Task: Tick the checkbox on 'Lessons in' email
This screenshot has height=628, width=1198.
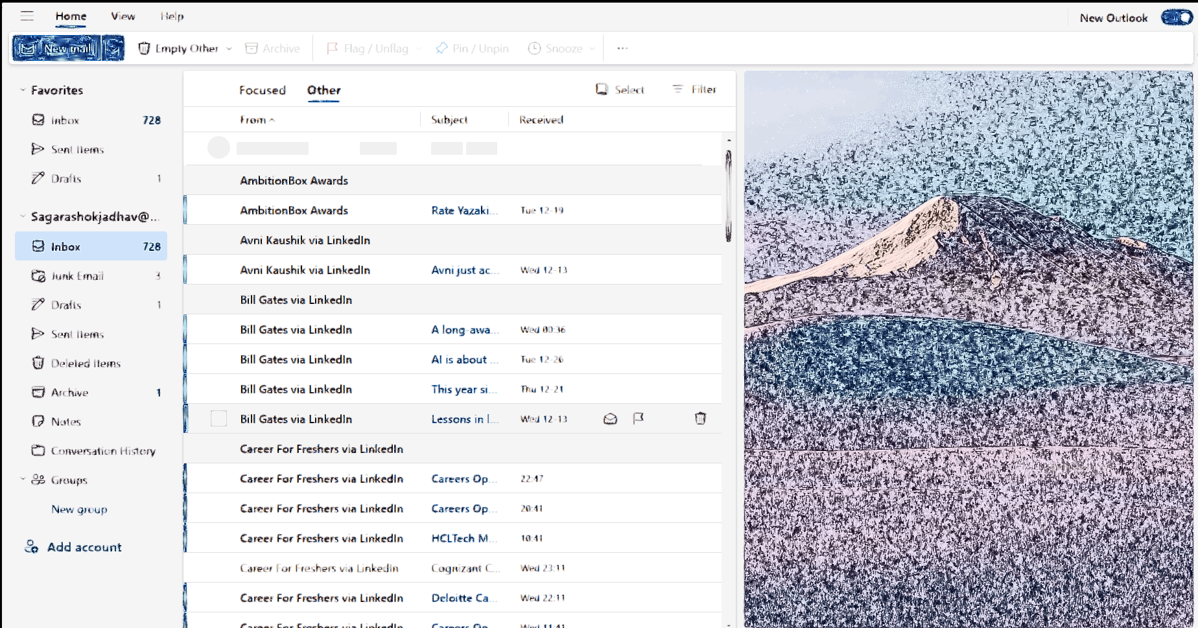Action: click(218, 419)
